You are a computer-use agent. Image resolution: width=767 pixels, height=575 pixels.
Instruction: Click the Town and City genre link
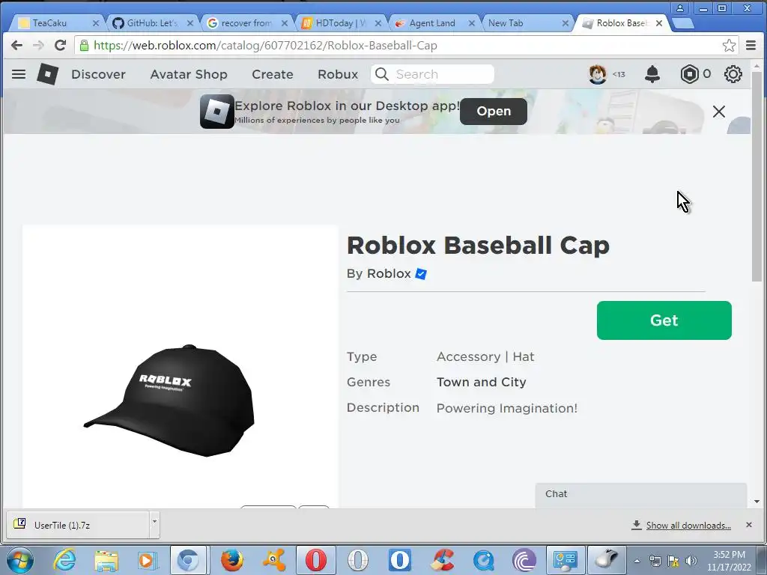click(x=482, y=383)
